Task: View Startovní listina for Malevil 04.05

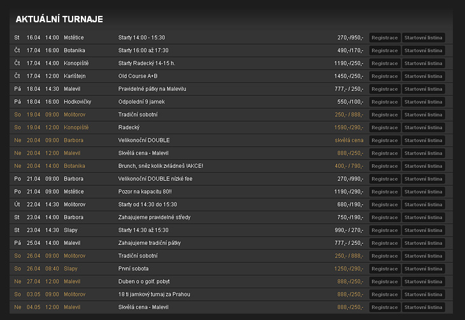Action: [423, 307]
